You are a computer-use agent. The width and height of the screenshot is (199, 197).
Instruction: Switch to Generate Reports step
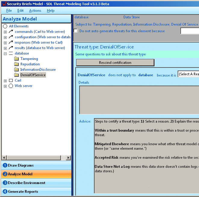point(23,192)
